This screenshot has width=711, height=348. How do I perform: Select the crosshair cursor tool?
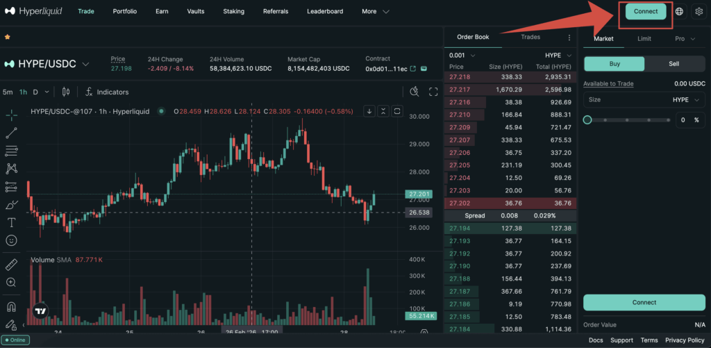click(x=12, y=115)
